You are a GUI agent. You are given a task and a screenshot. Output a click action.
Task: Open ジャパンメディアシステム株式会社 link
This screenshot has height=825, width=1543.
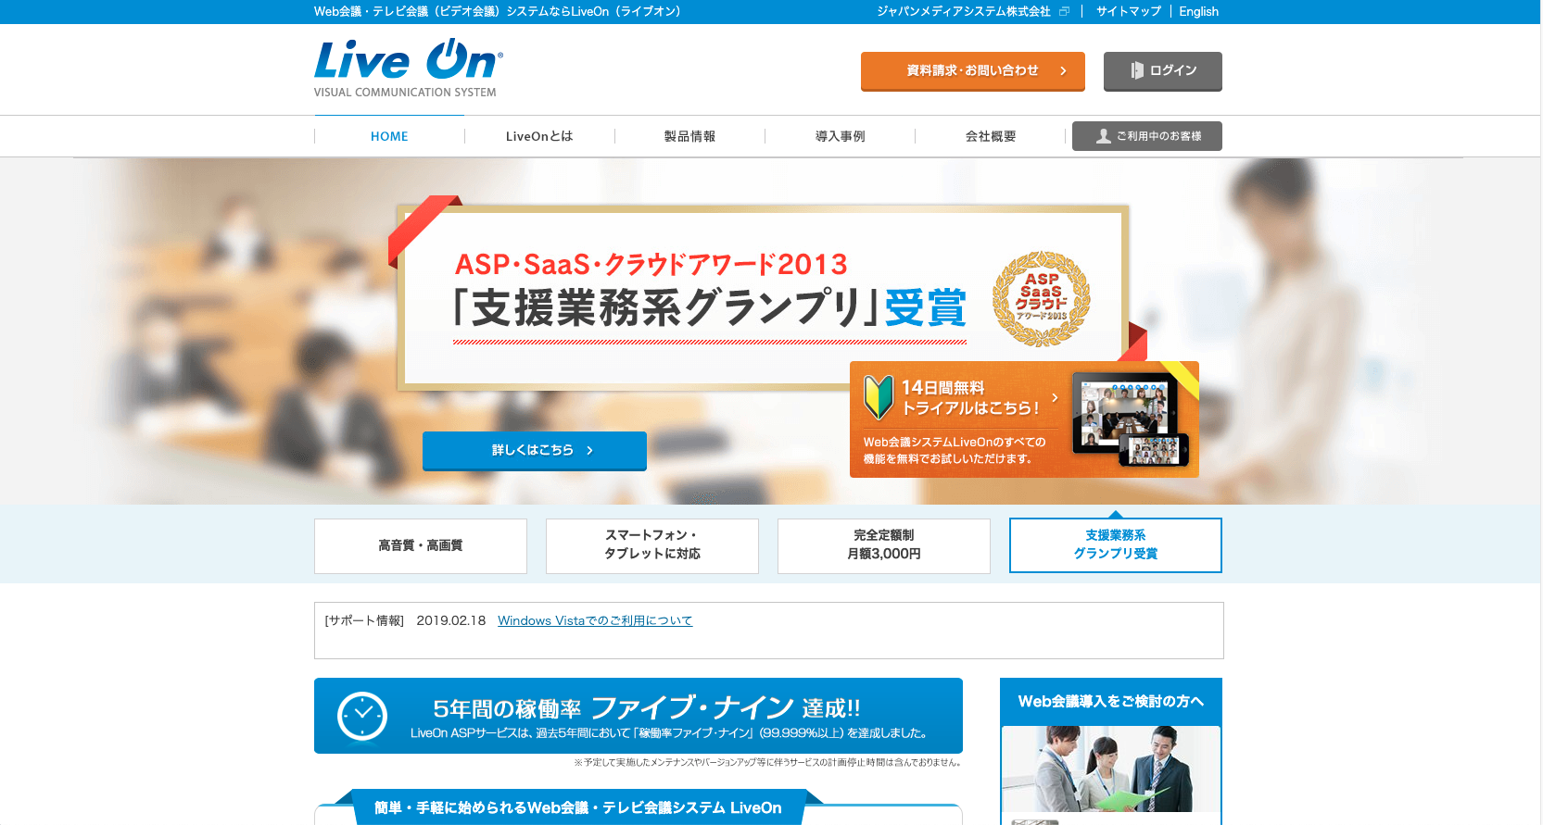click(964, 12)
